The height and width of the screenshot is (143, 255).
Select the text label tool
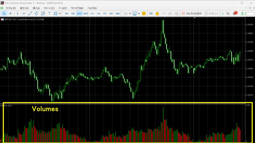point(49,14)
